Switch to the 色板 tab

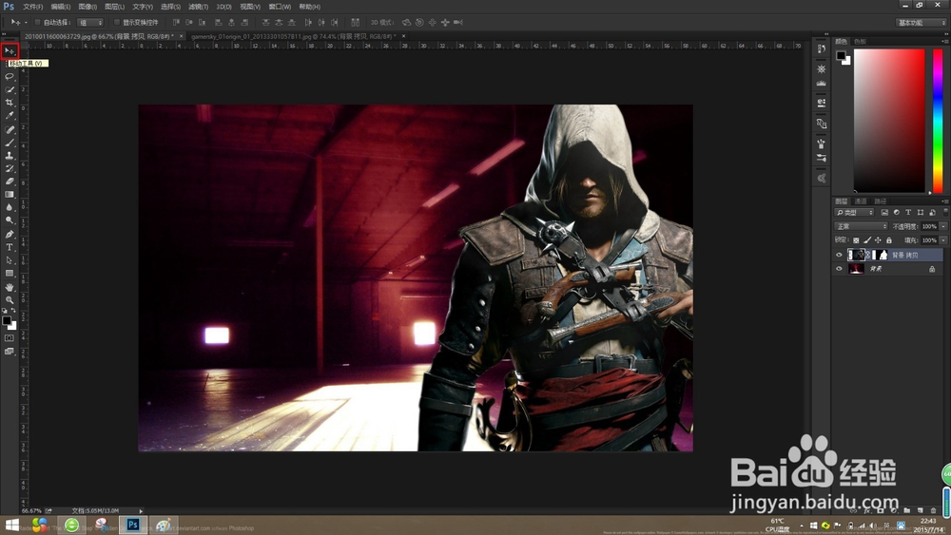860,41
